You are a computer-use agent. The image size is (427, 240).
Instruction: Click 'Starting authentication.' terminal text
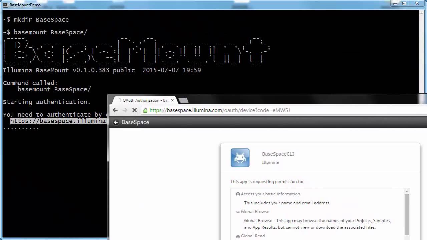coord(47,102)
